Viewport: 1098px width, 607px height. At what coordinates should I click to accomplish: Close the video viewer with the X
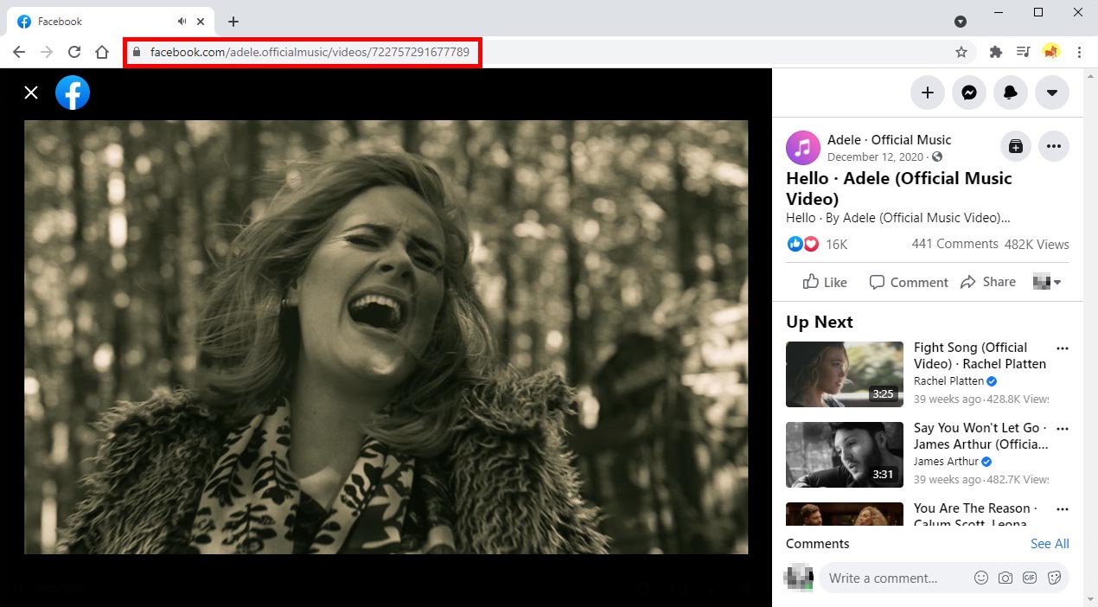click(x=31, y=93)
